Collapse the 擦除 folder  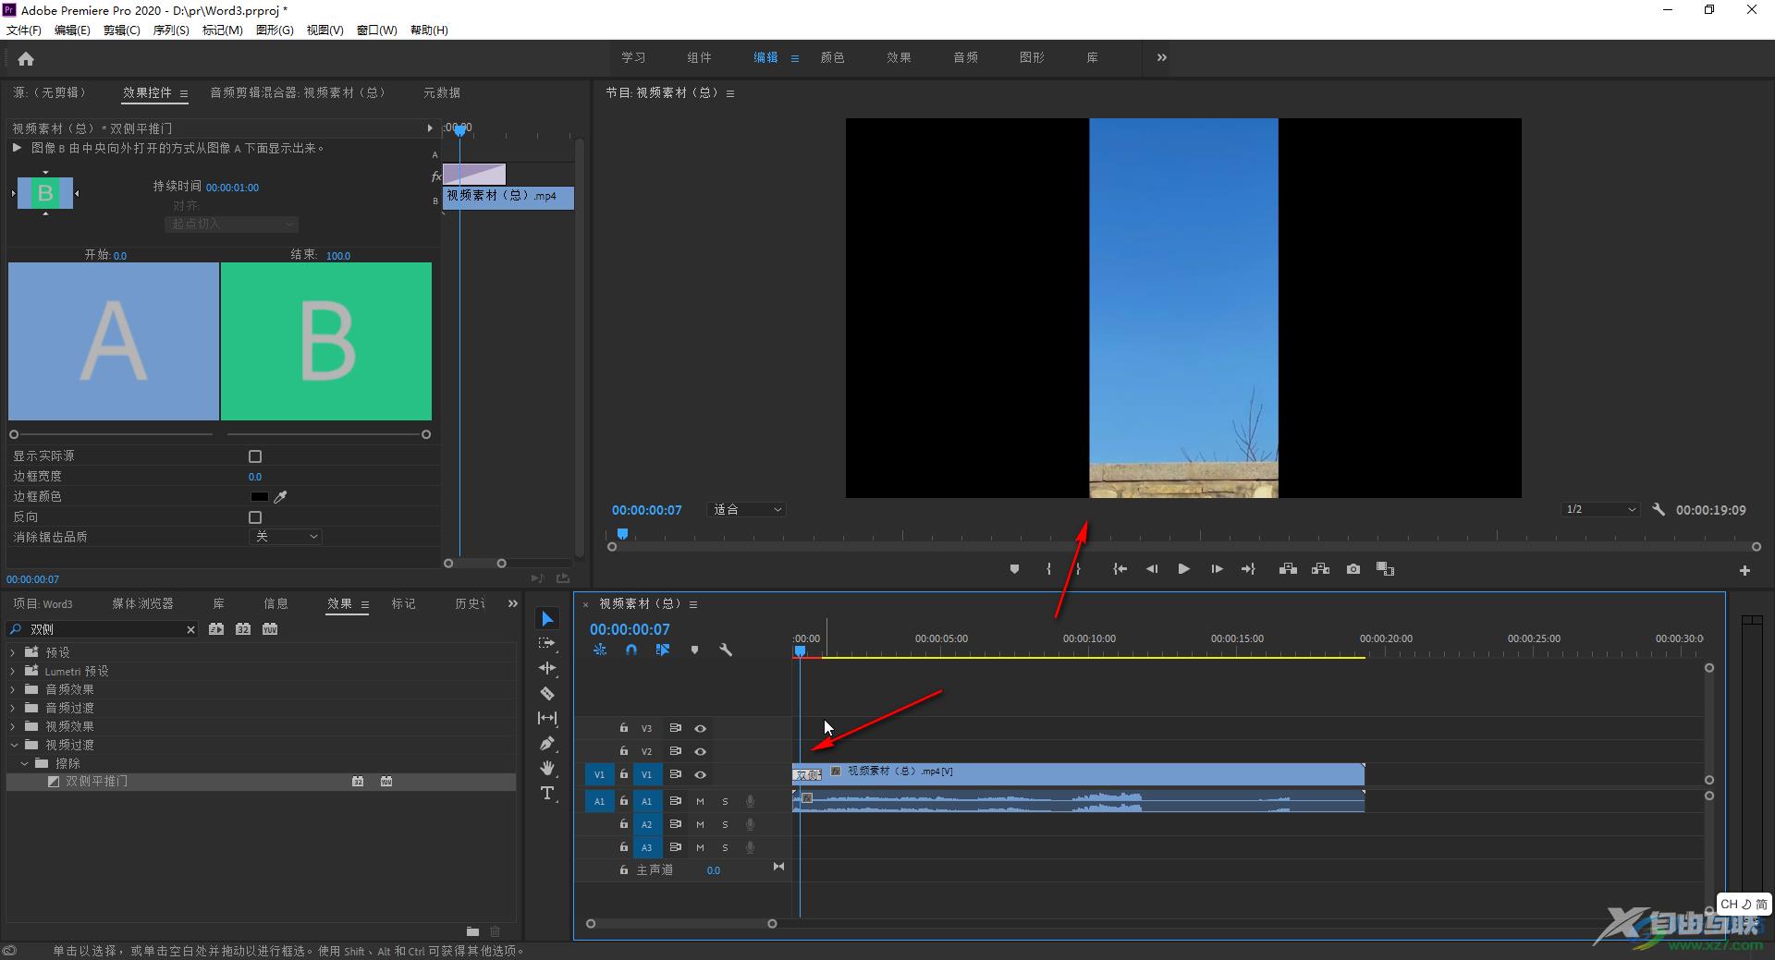25,763
